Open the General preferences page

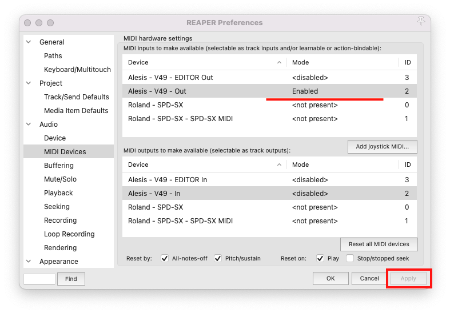51,42
